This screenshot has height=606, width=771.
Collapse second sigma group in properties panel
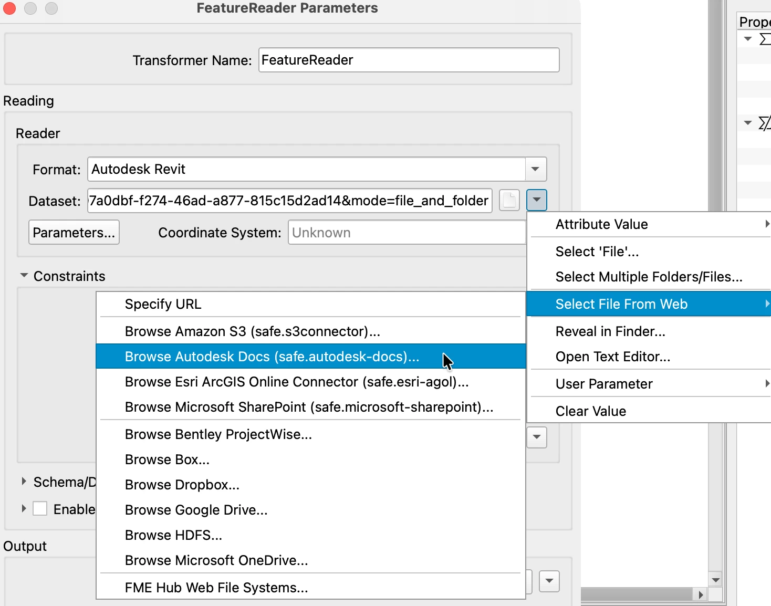pos(748,123)
